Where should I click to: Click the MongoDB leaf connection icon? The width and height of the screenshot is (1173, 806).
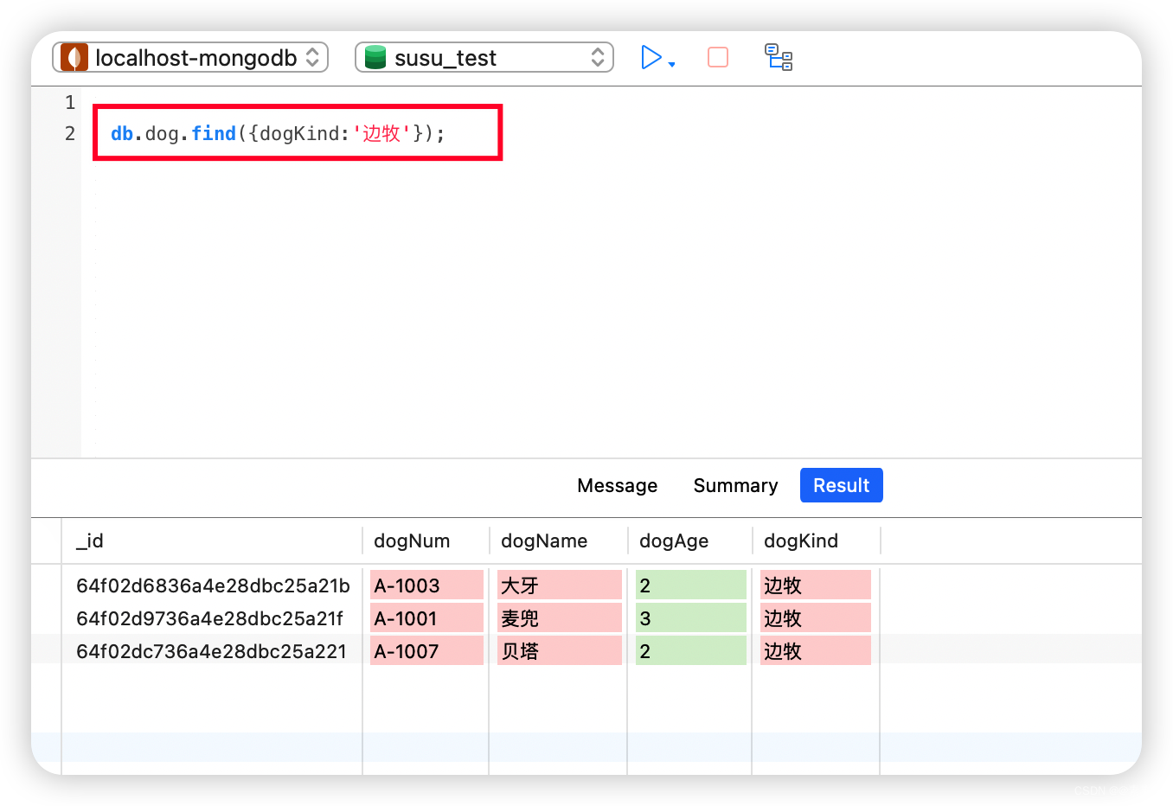74,57
